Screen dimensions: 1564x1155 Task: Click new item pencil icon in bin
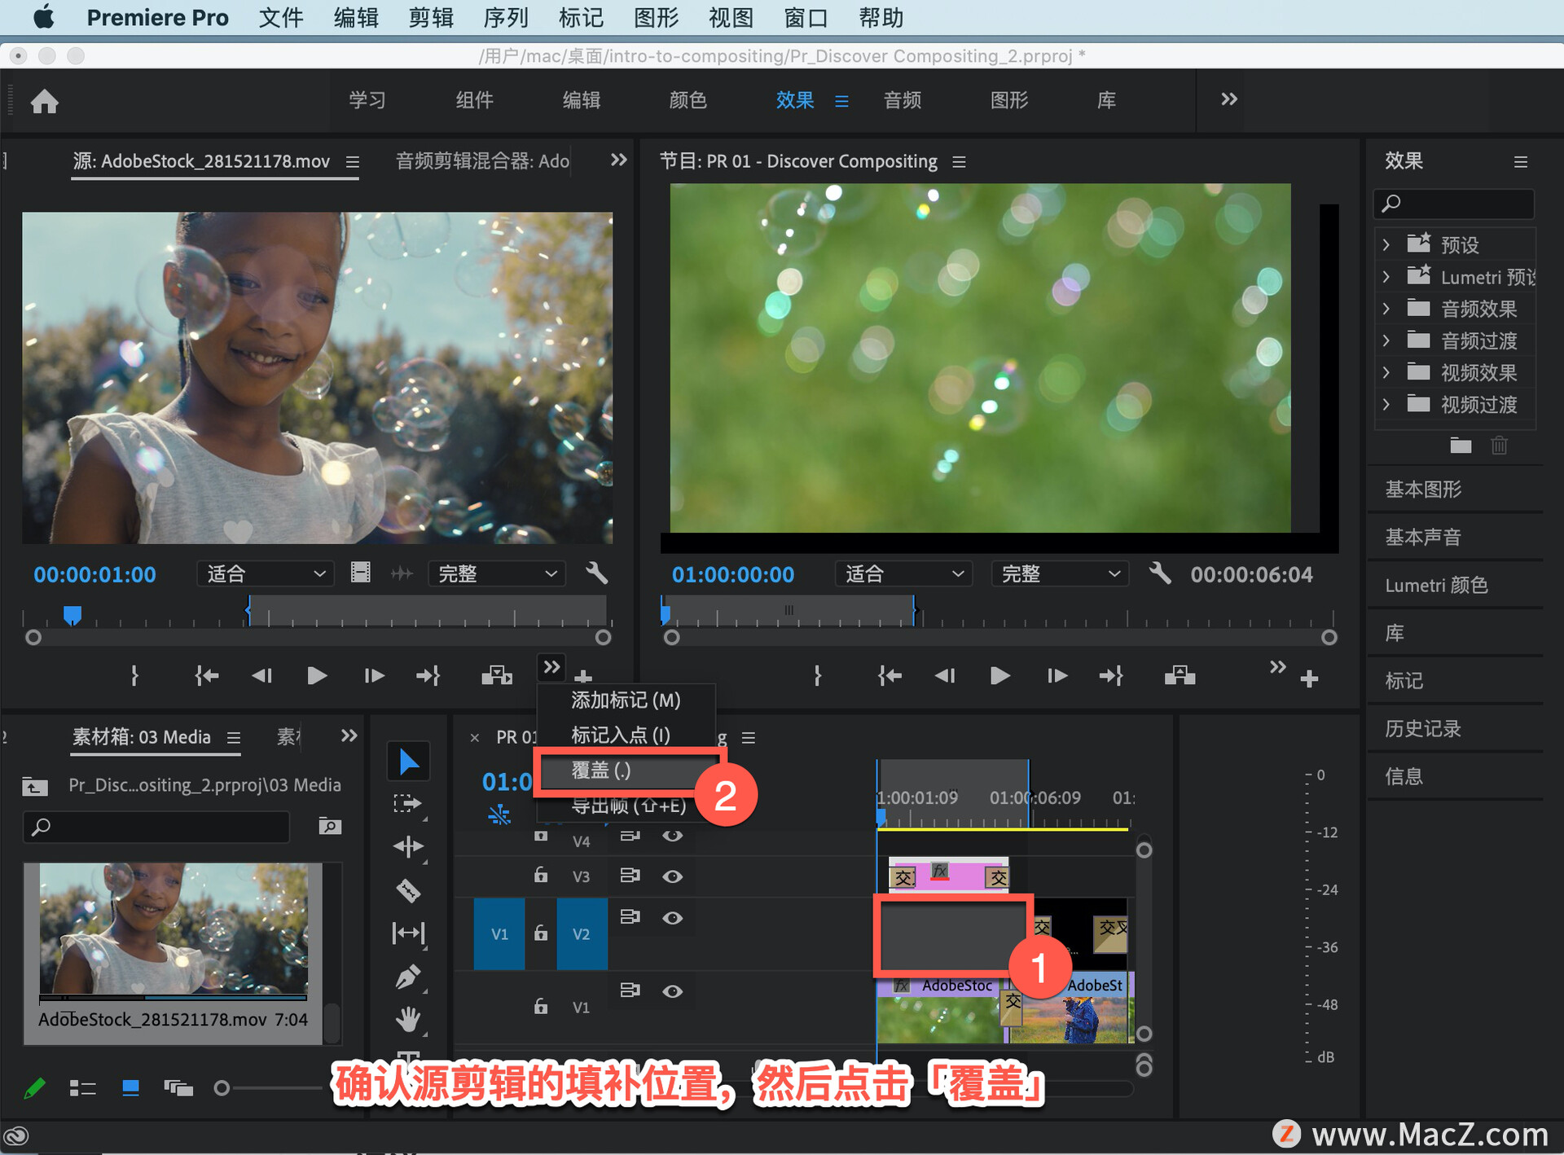point(34,1088)
